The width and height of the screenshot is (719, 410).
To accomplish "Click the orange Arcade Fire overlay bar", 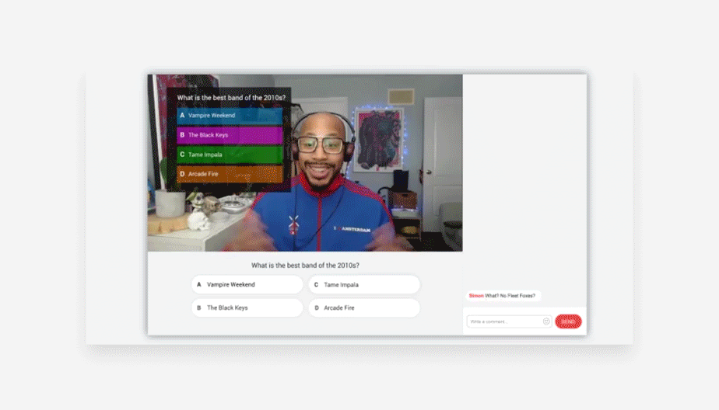I will coord(230,175).
